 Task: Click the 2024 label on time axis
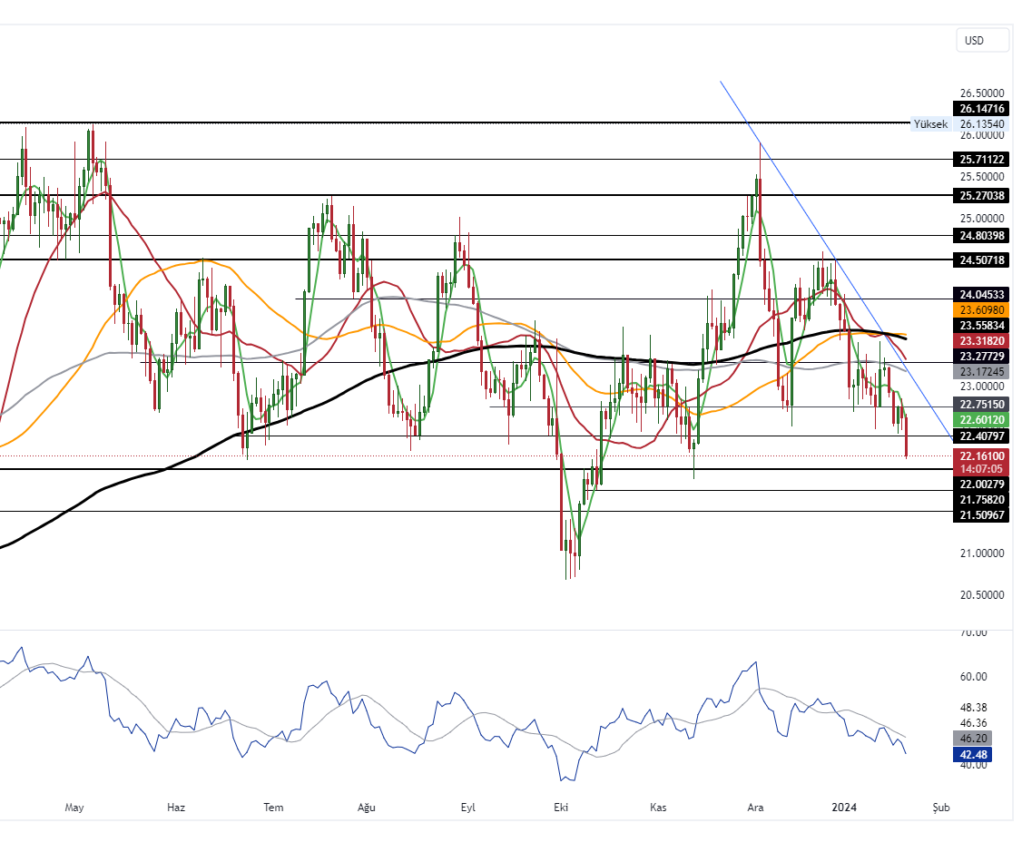coord(845,808)
